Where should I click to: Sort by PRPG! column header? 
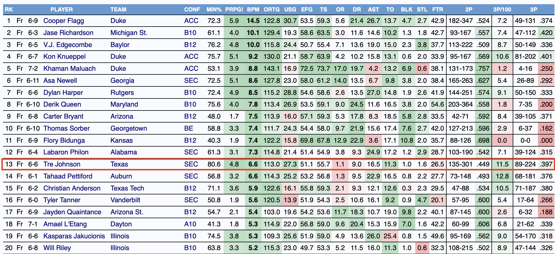pyautogui.click(x=234, y=10)
